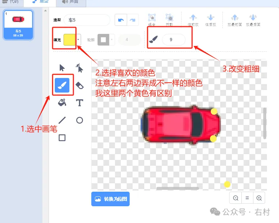The width and height of the screenshot is (279, 223).
Task: Select the 车5 costume thumbnail
Action: pos(18,24)
